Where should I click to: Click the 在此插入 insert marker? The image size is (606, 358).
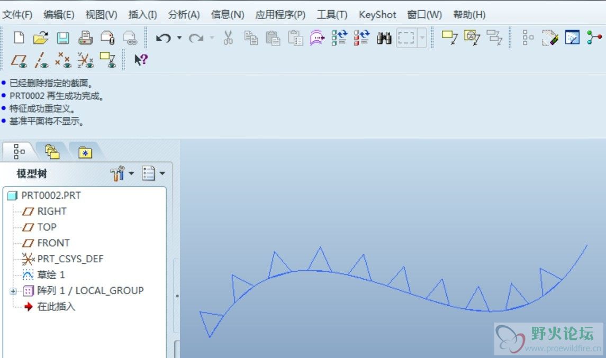click(x=56, y=307)
